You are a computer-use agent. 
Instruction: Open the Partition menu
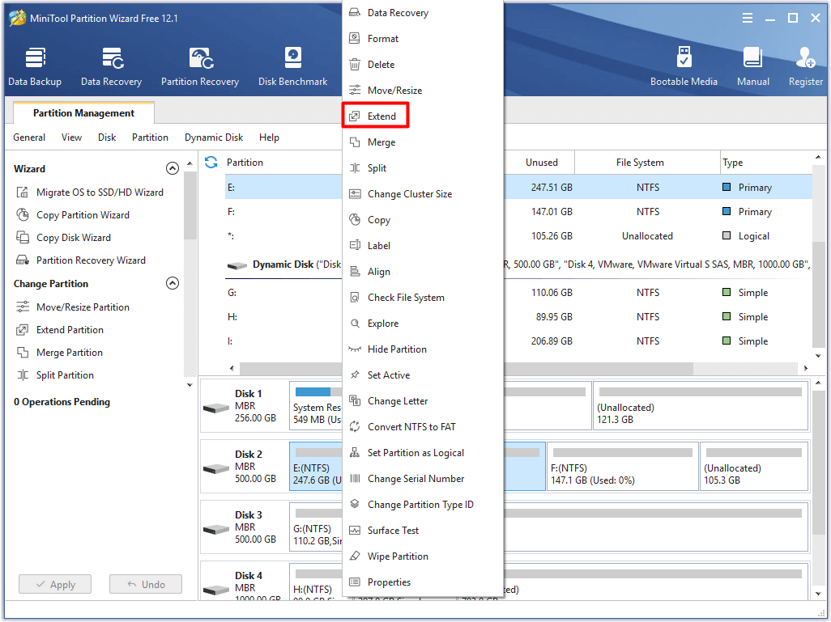(150, 138)
